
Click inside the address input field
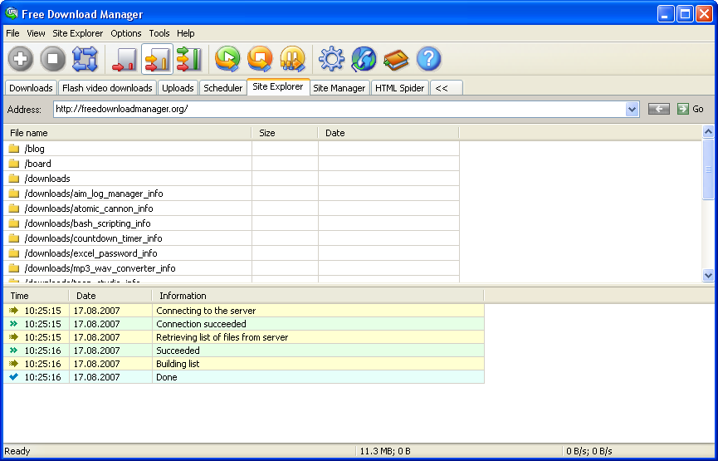(339, 109)
